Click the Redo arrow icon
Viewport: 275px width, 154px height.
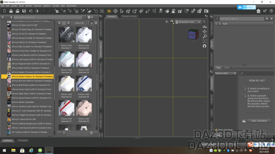click(50, 11)
